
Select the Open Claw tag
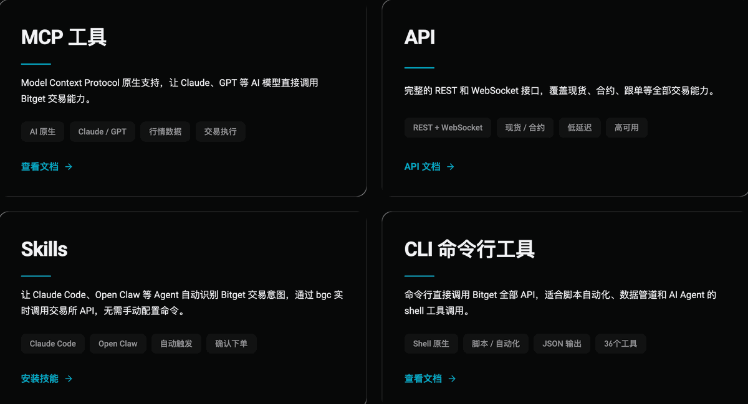[x=118, y=344]
